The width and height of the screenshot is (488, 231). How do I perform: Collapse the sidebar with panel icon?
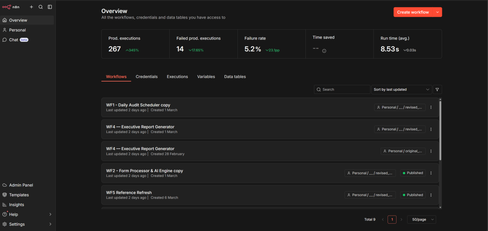50,7
